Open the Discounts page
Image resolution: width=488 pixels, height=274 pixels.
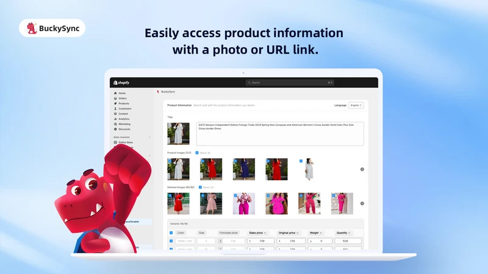[124, 129]
